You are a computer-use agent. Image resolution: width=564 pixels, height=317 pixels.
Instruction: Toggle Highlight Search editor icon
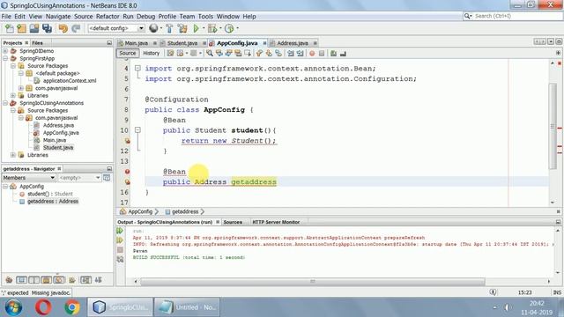click(238, 53)
